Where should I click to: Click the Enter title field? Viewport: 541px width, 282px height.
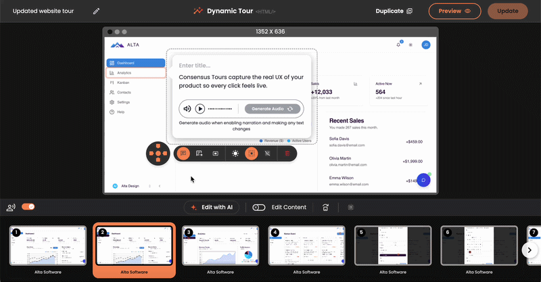point(239,65)
